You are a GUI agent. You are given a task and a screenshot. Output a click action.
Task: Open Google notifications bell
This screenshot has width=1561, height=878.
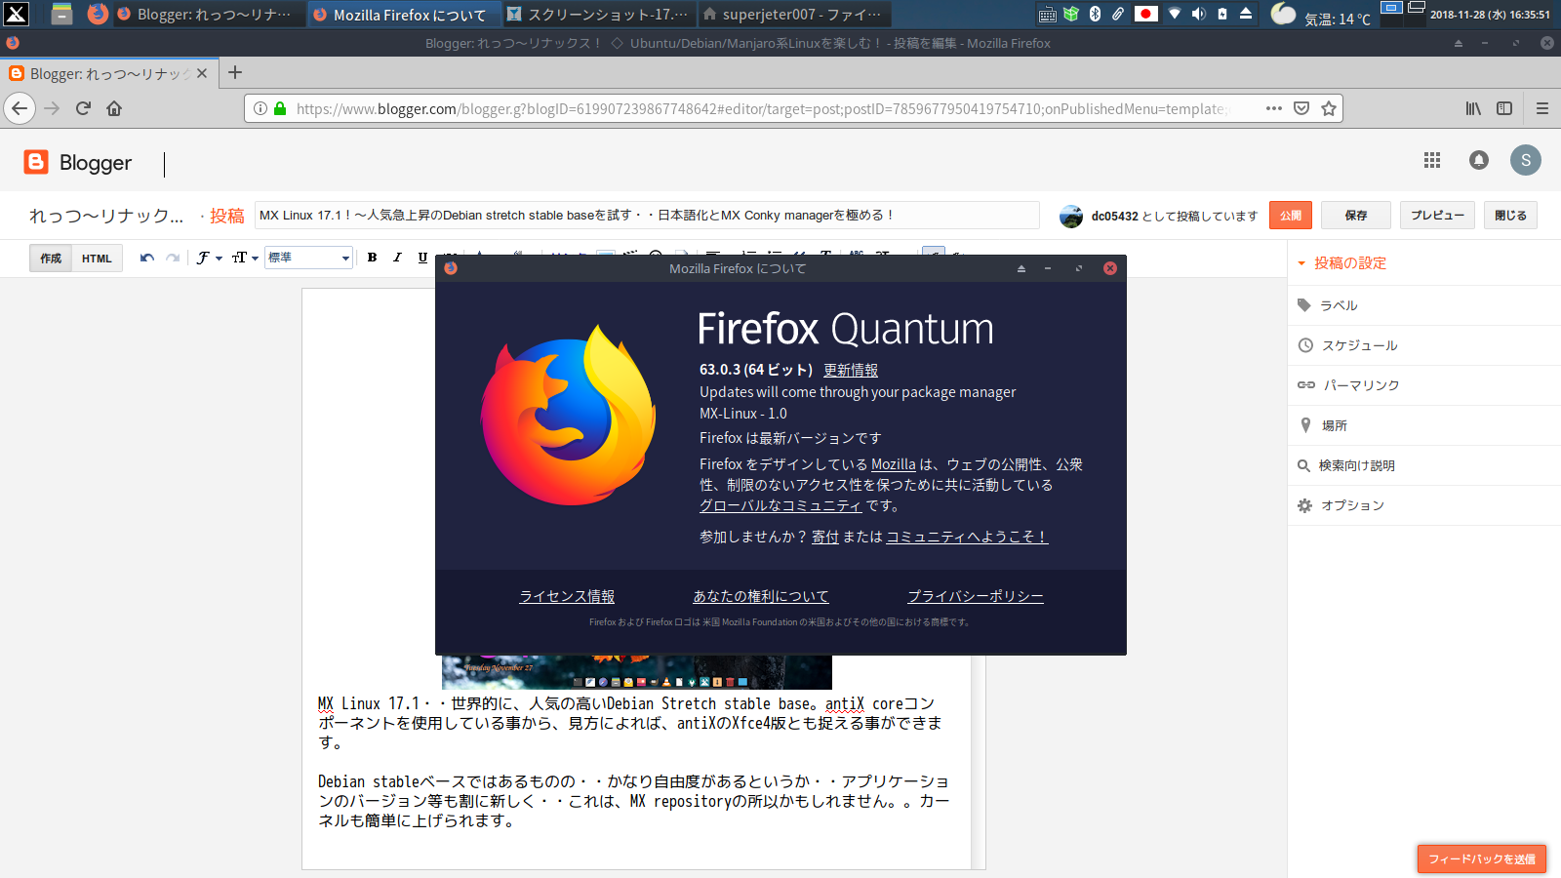click(x=1479, y=160)
